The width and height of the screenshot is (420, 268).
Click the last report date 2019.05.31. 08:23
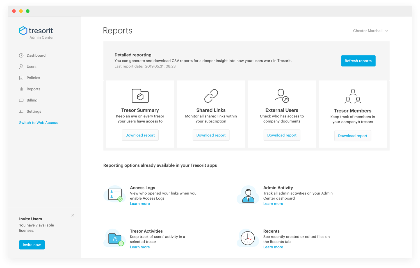coord(160,66)
